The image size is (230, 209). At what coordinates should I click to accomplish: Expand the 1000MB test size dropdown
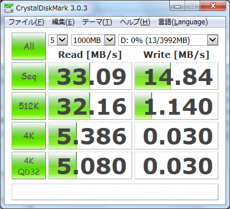click(110, 40)
